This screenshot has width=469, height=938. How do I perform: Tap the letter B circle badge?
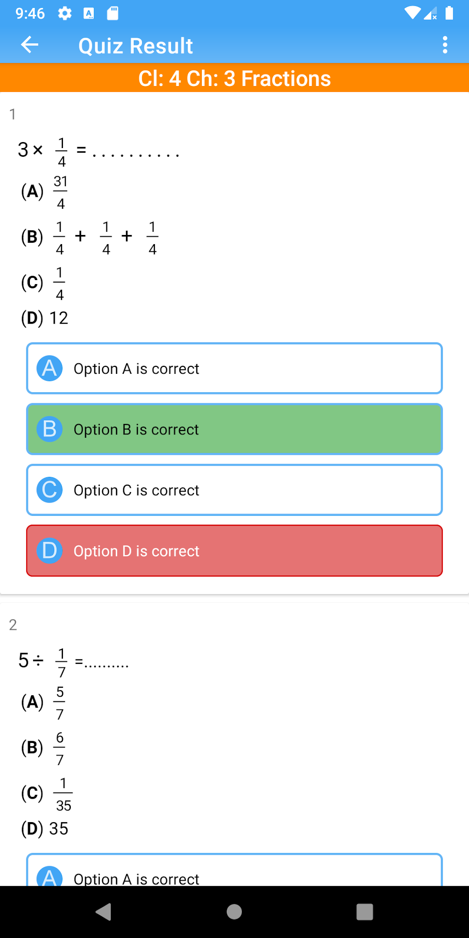[50, 429]
